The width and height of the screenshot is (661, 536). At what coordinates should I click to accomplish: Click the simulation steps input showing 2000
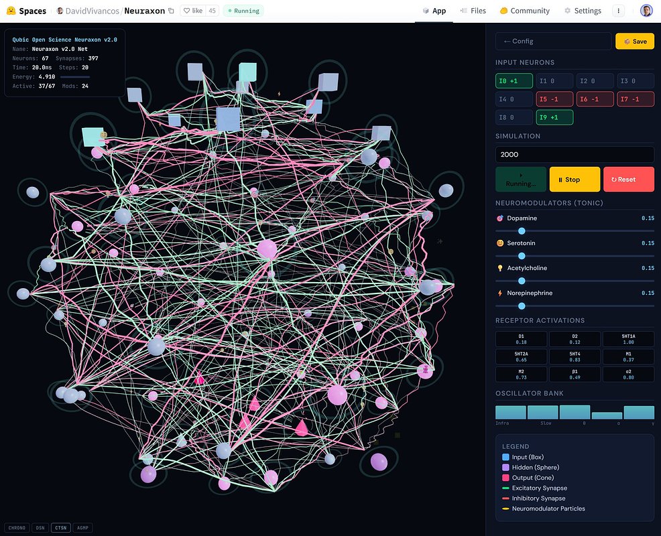tap(574, 154)
